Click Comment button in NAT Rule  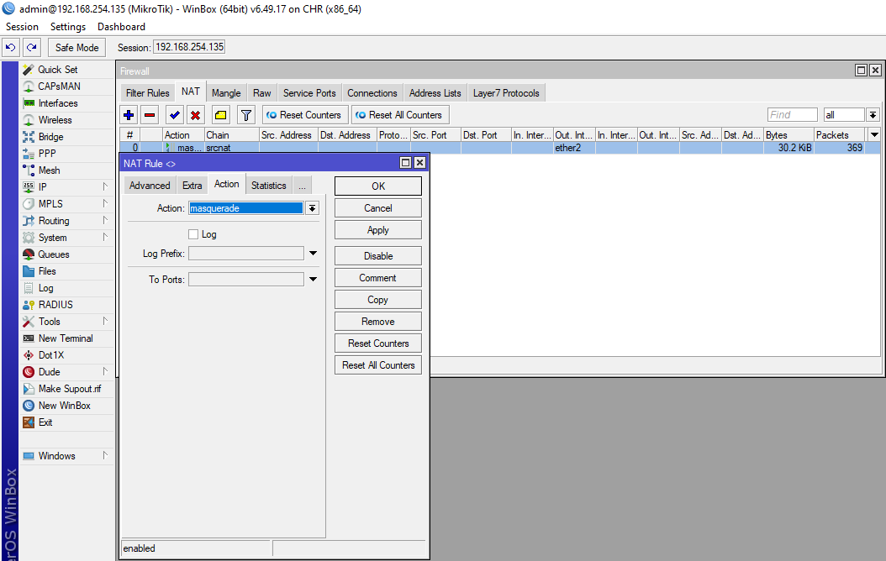click(378, 278)
